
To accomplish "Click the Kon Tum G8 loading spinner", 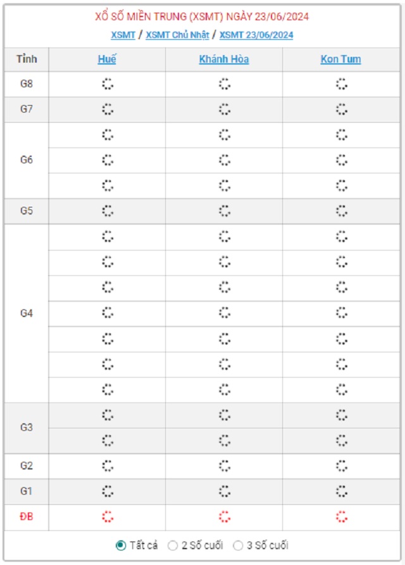I will [341, 84].
